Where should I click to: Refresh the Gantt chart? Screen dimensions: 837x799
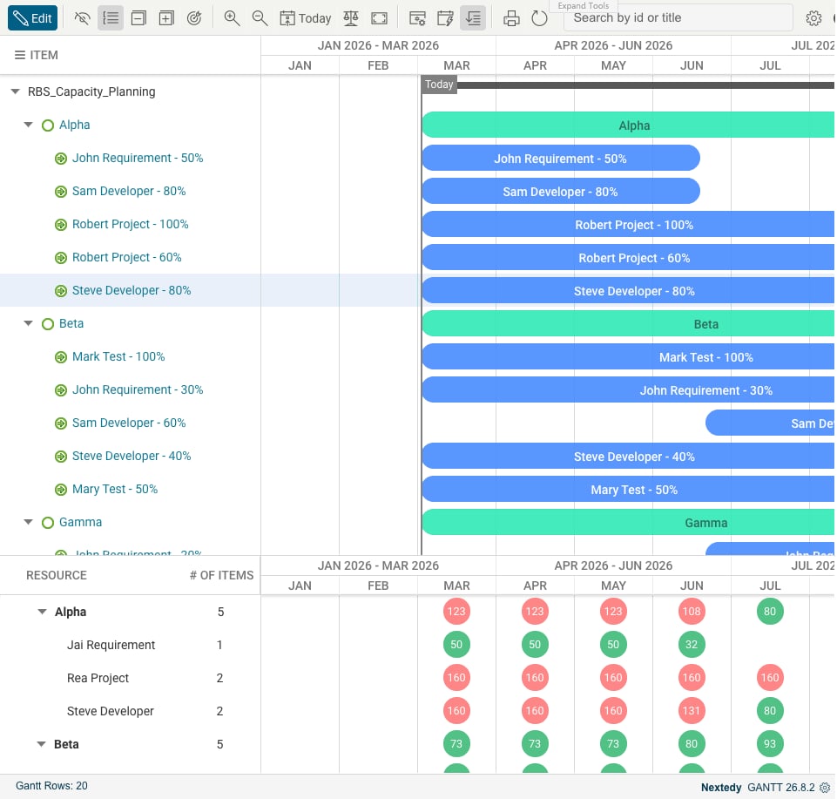[540, 18]
